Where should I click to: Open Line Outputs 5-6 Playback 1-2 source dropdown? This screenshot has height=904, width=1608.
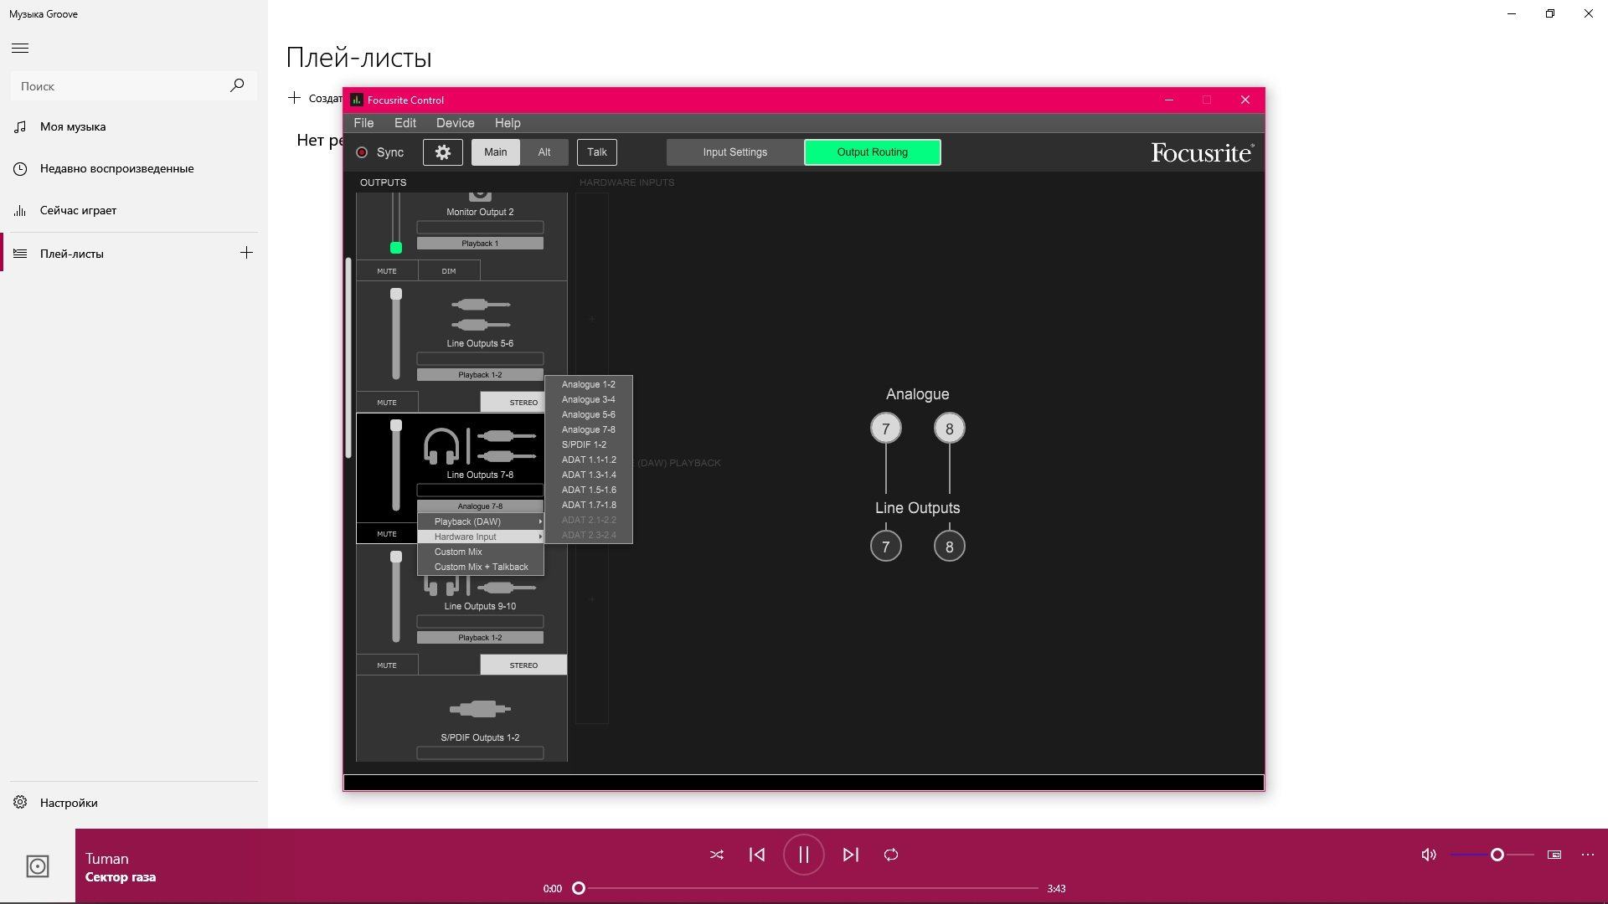(x=480, y=375)
